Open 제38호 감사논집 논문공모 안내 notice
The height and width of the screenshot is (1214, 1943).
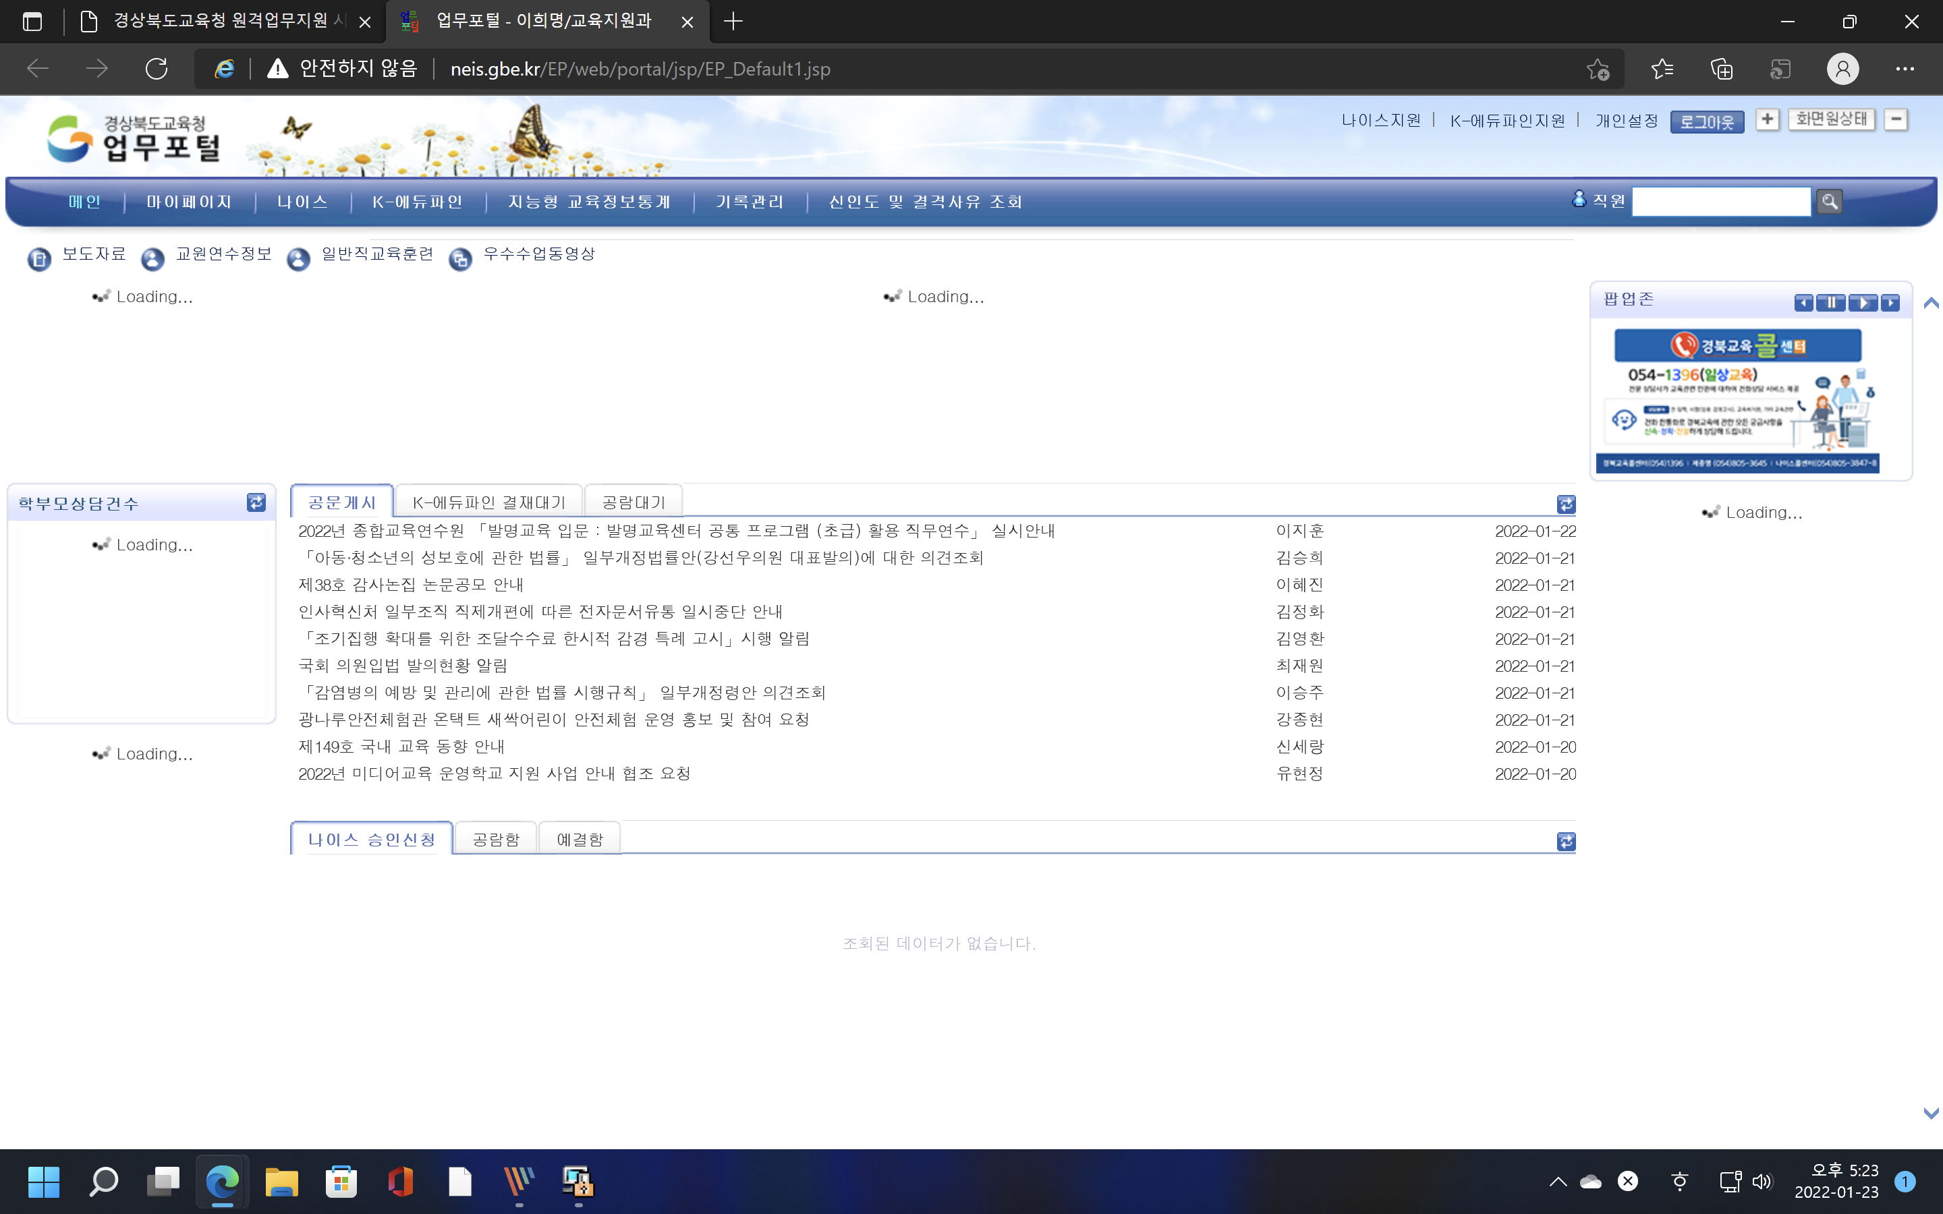pos(410,585)
